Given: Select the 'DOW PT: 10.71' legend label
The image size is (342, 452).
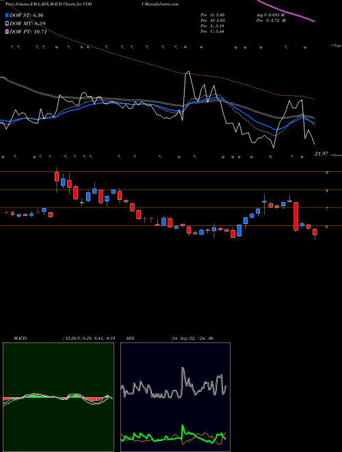Looking at the screenshot, I should [x=28, y=32].
